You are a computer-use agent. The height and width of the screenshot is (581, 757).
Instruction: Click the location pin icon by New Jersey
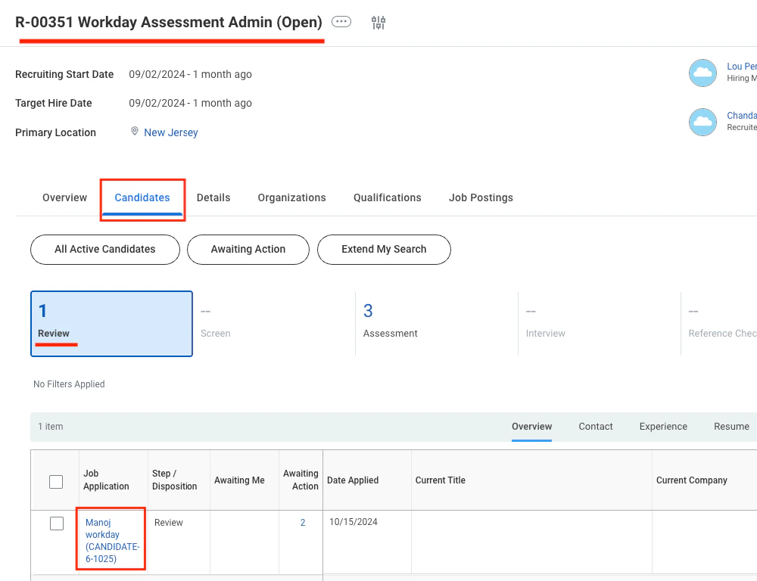[135, 132]
